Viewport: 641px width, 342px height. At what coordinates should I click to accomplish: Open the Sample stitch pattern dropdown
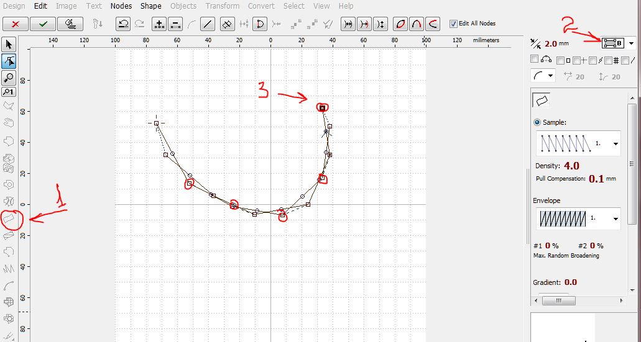pos(616,144)
